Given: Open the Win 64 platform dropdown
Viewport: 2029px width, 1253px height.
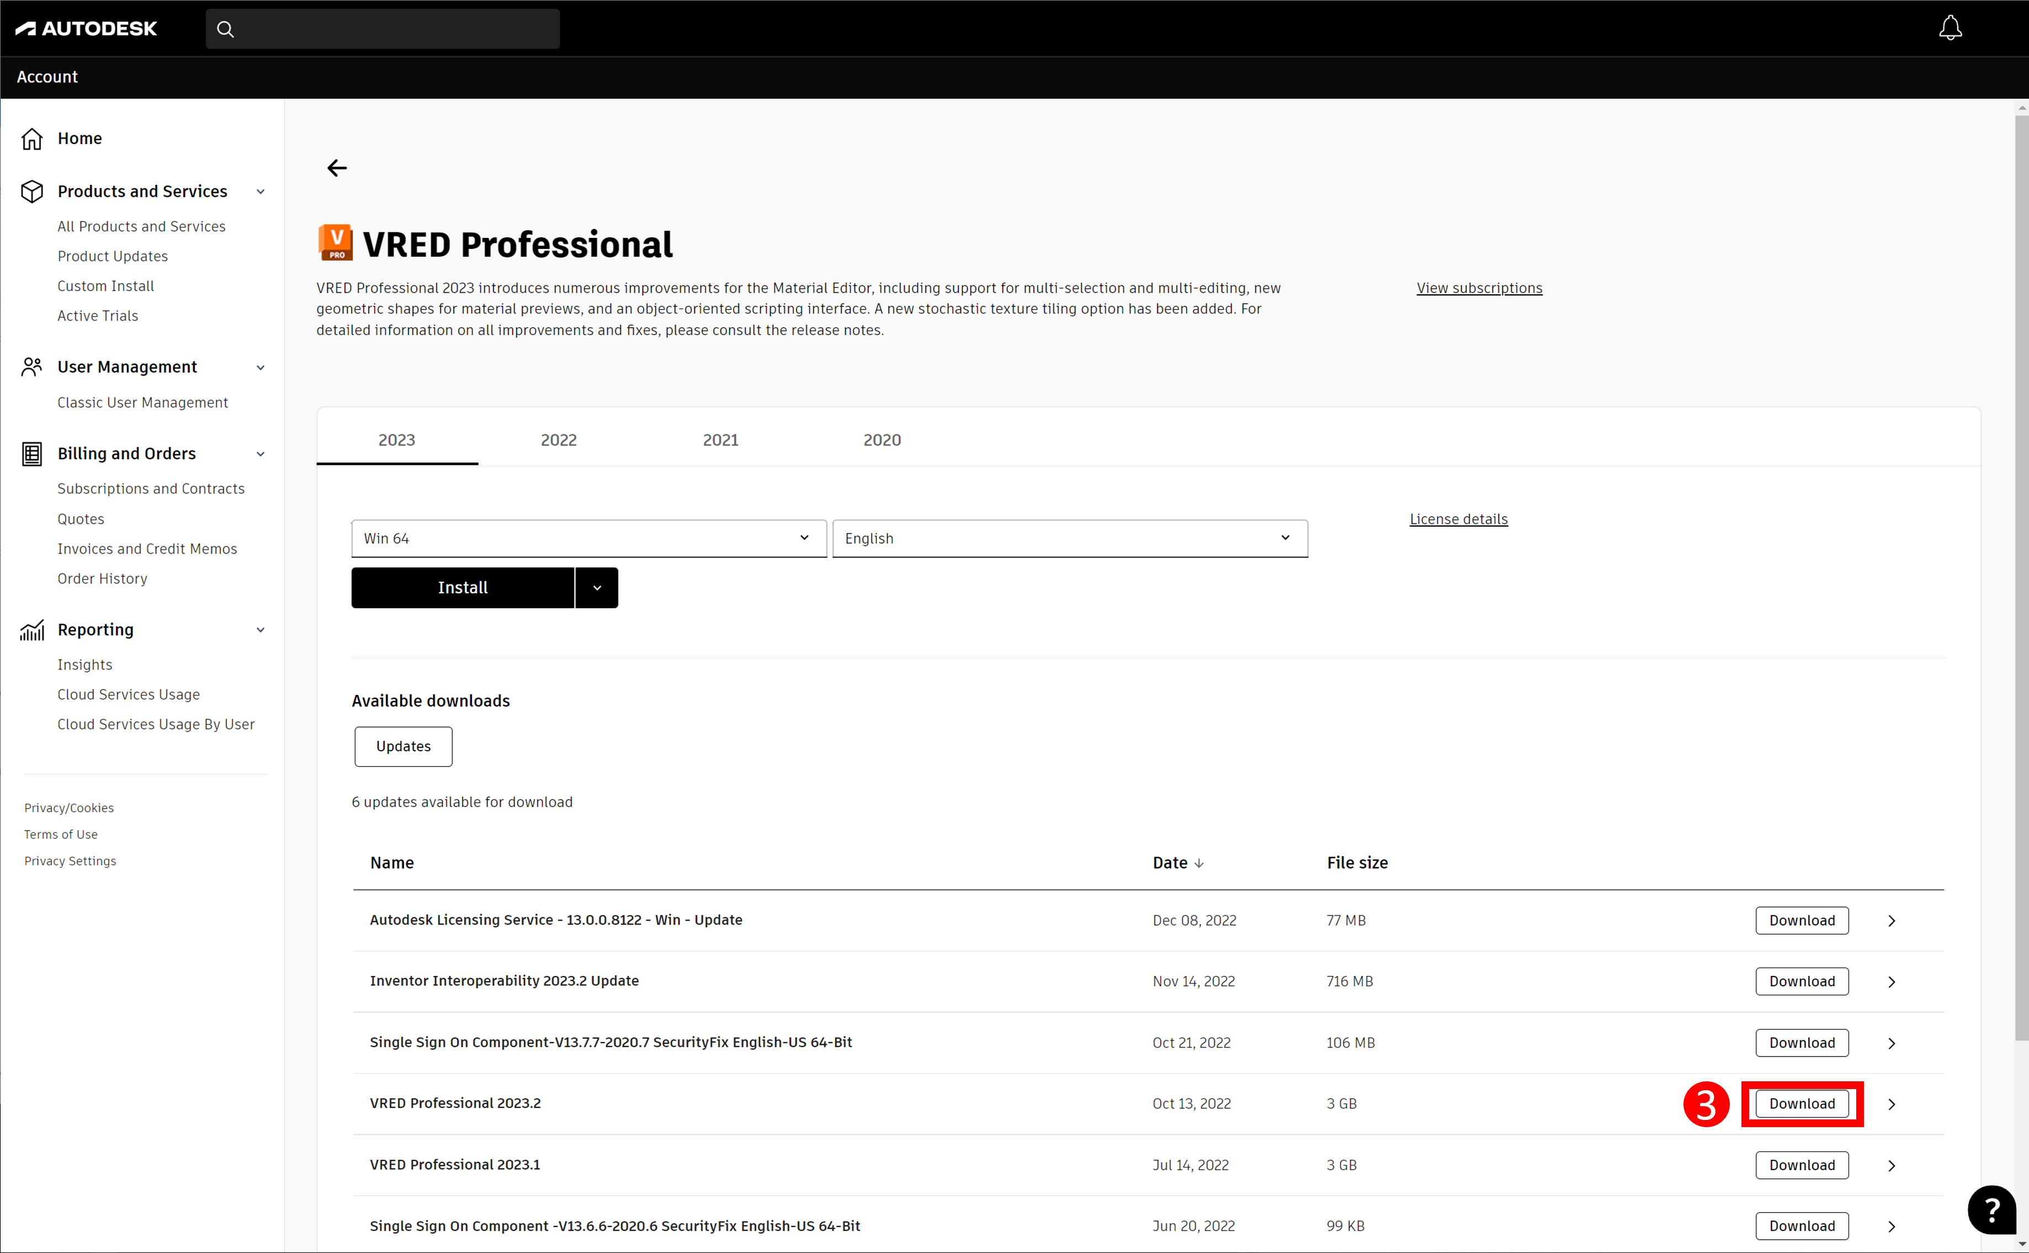Looking at the screenshot, I should (x=588, y=538).
